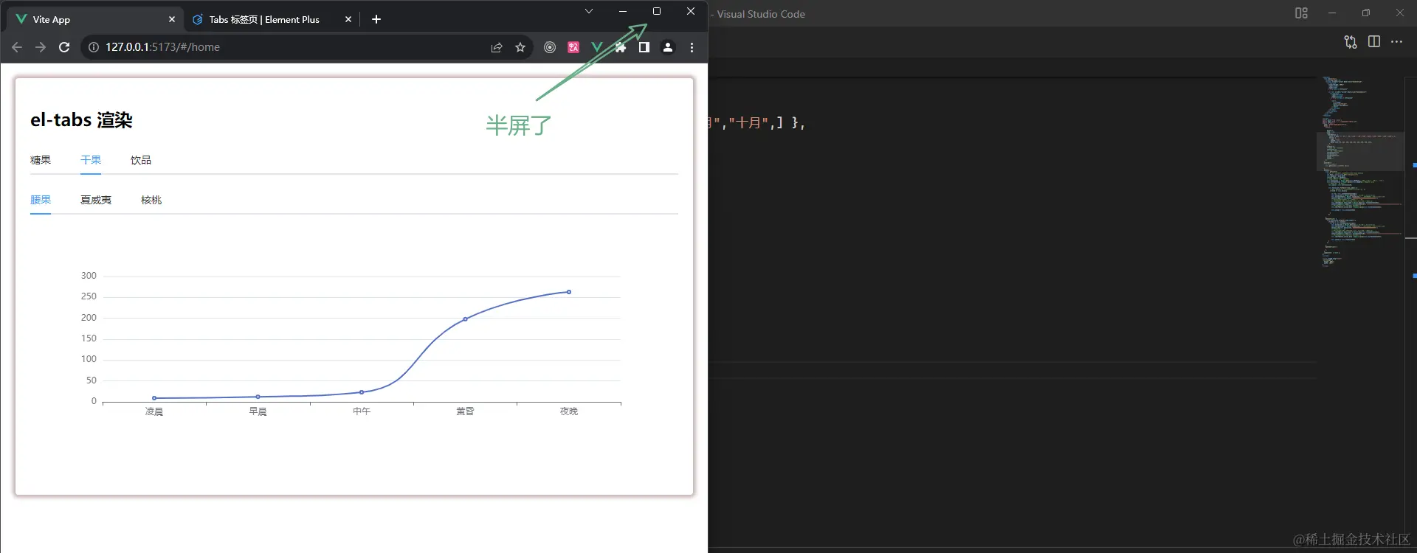Viewport: 1417px width, 553px height.
Task: Click the "300" y-axis label
Action: [x=89, y=276]
